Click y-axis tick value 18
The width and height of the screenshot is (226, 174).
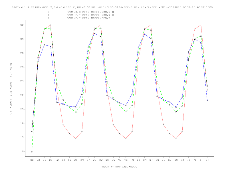[22, 123]
